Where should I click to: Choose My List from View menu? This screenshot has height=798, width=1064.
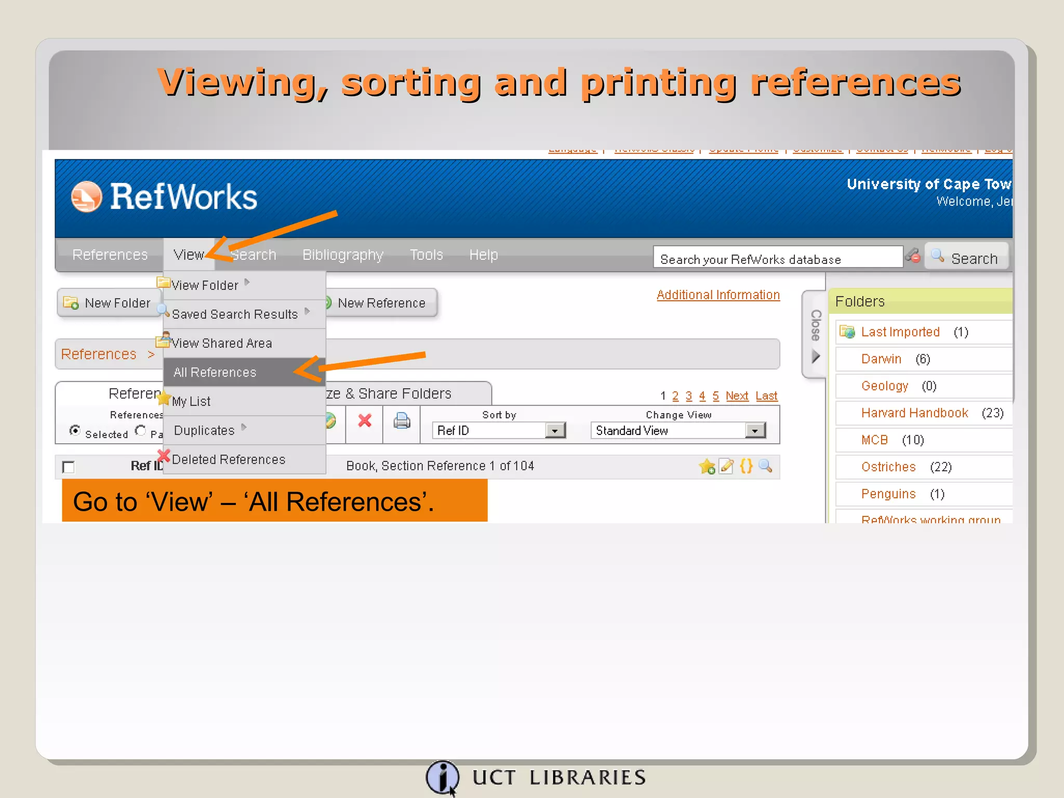244,401
